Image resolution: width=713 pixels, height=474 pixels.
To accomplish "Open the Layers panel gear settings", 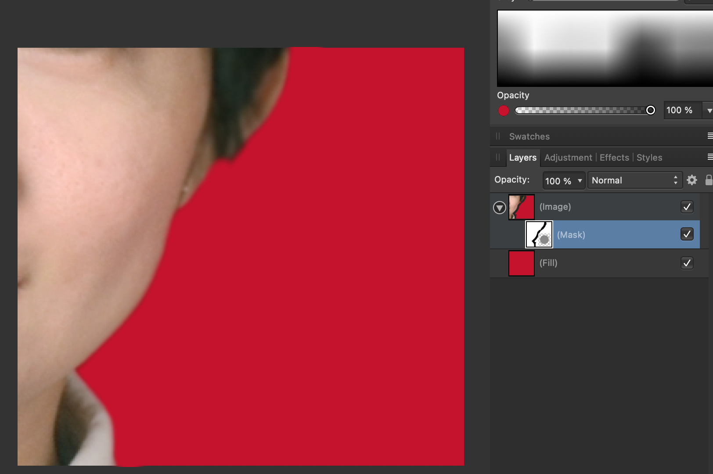I will tap(692, 180).
